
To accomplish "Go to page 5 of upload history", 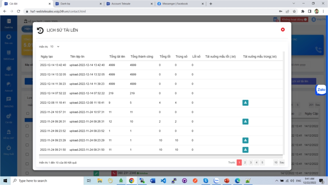I will click(262, 163).
